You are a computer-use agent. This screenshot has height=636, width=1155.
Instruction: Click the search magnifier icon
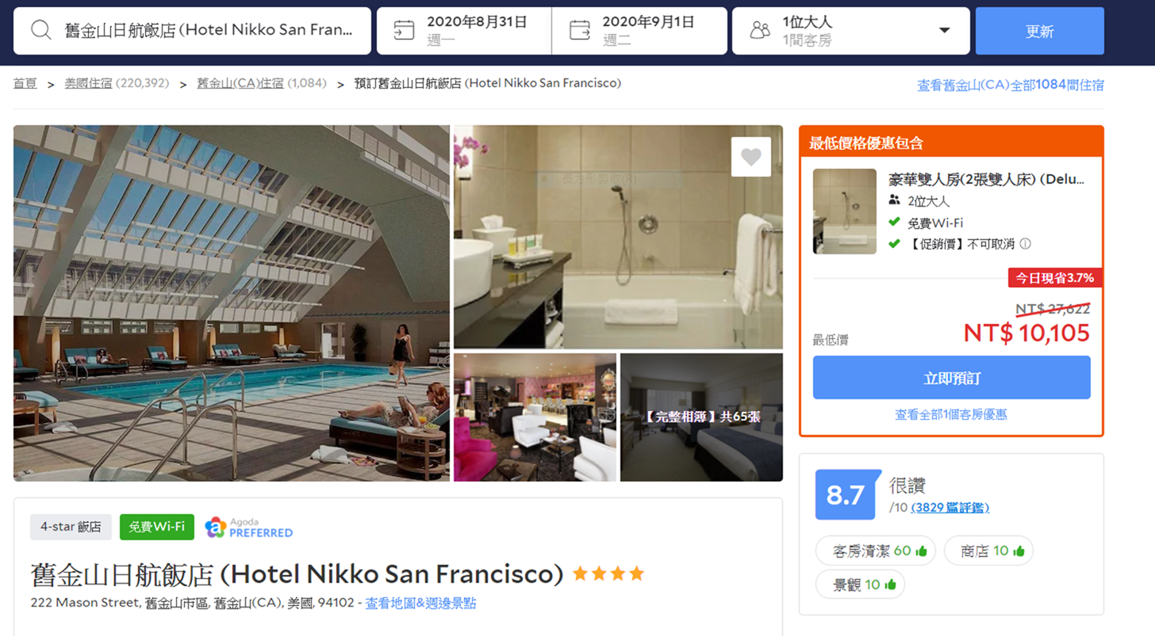coord(41,31)
